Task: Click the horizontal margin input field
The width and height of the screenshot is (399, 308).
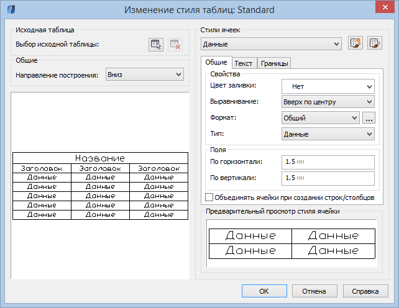Action: click(x=328, y=162)
